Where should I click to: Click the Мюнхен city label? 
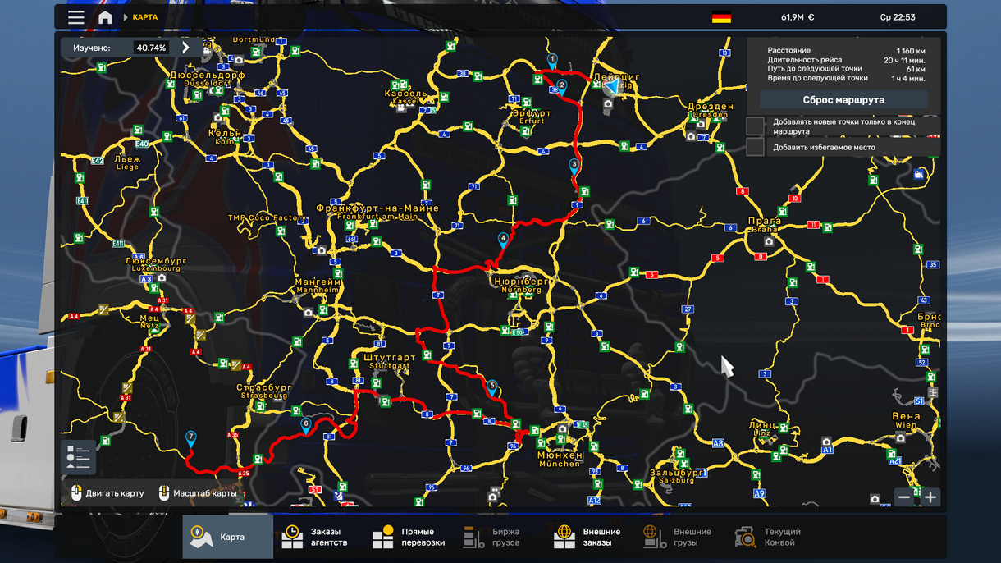coord(560,455)
